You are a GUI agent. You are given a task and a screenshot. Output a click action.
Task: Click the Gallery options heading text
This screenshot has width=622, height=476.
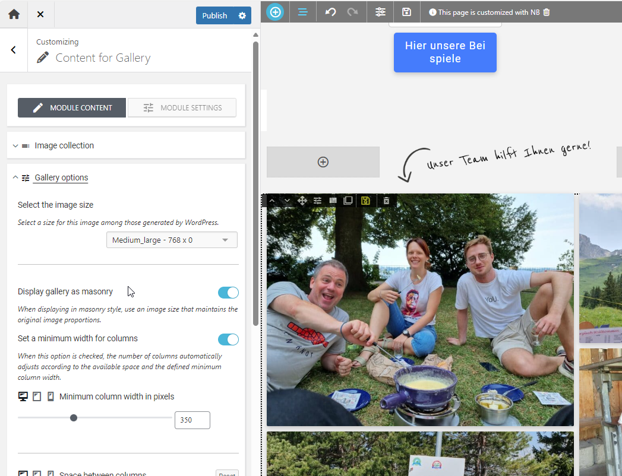pos(61,177)
